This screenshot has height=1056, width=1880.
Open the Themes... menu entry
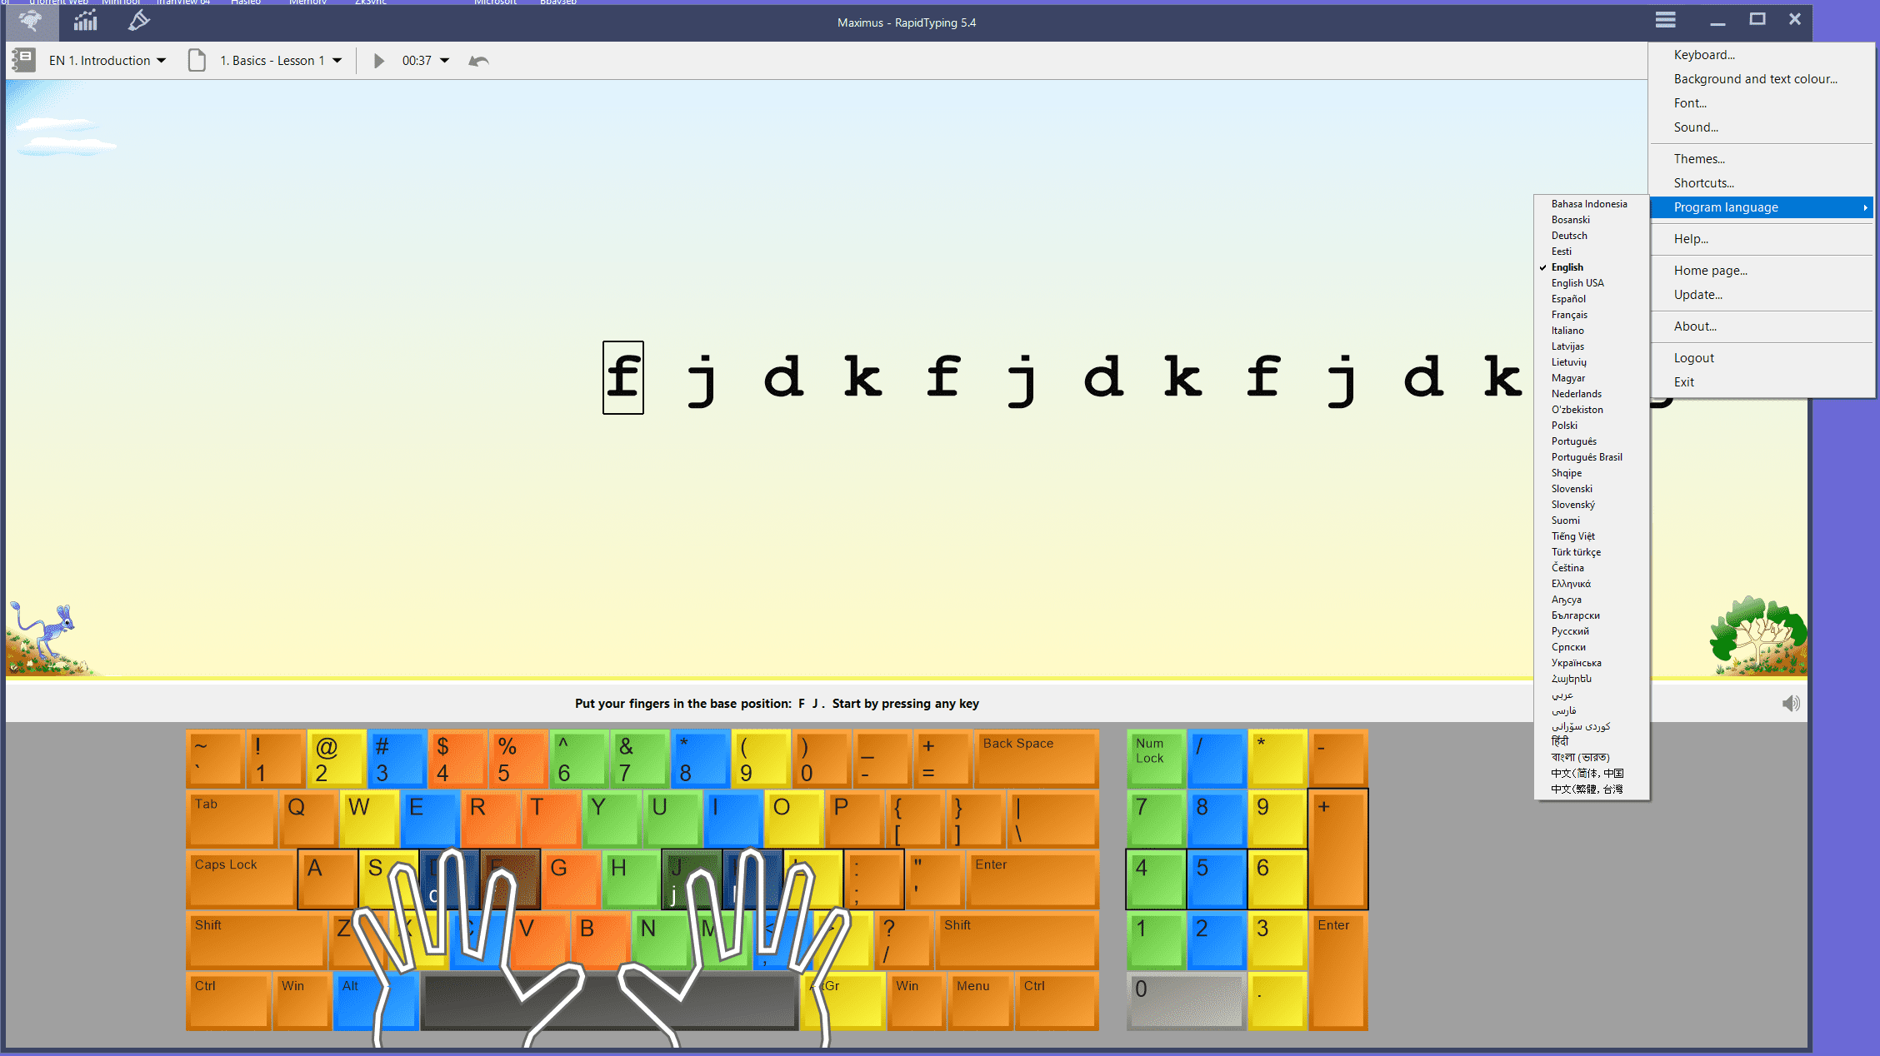click(x=1699, y=159)
